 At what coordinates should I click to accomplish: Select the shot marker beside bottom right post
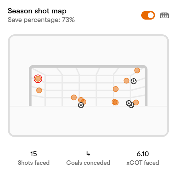point(136,102)
